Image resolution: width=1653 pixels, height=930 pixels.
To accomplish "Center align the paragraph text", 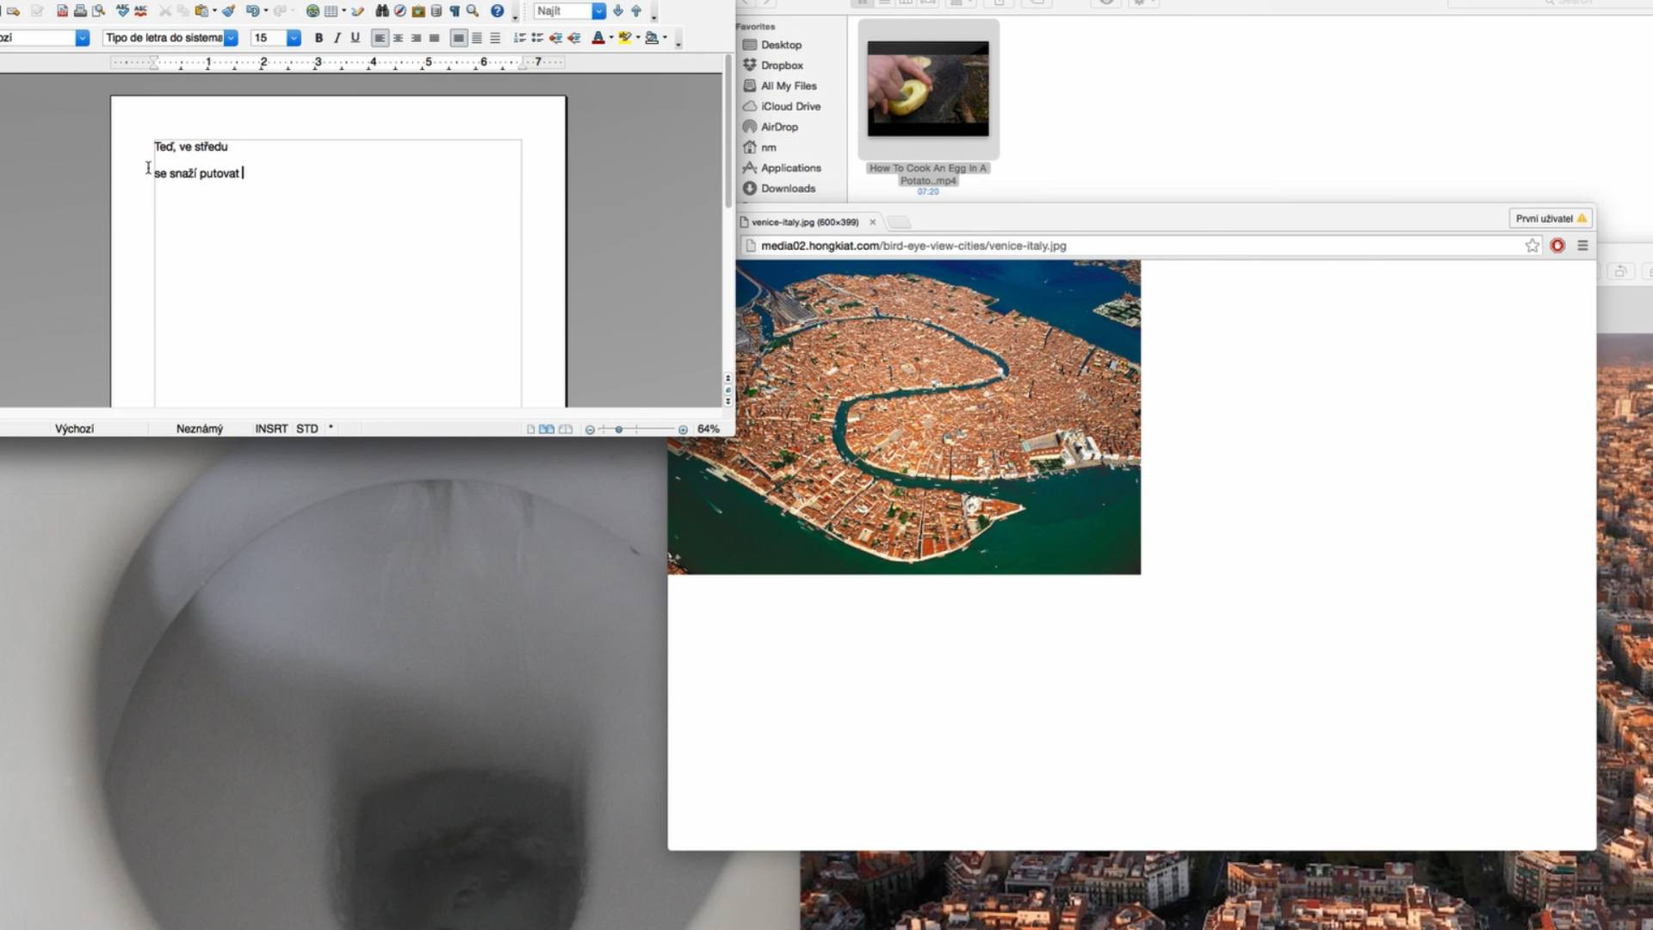I will tap(398, 38).
